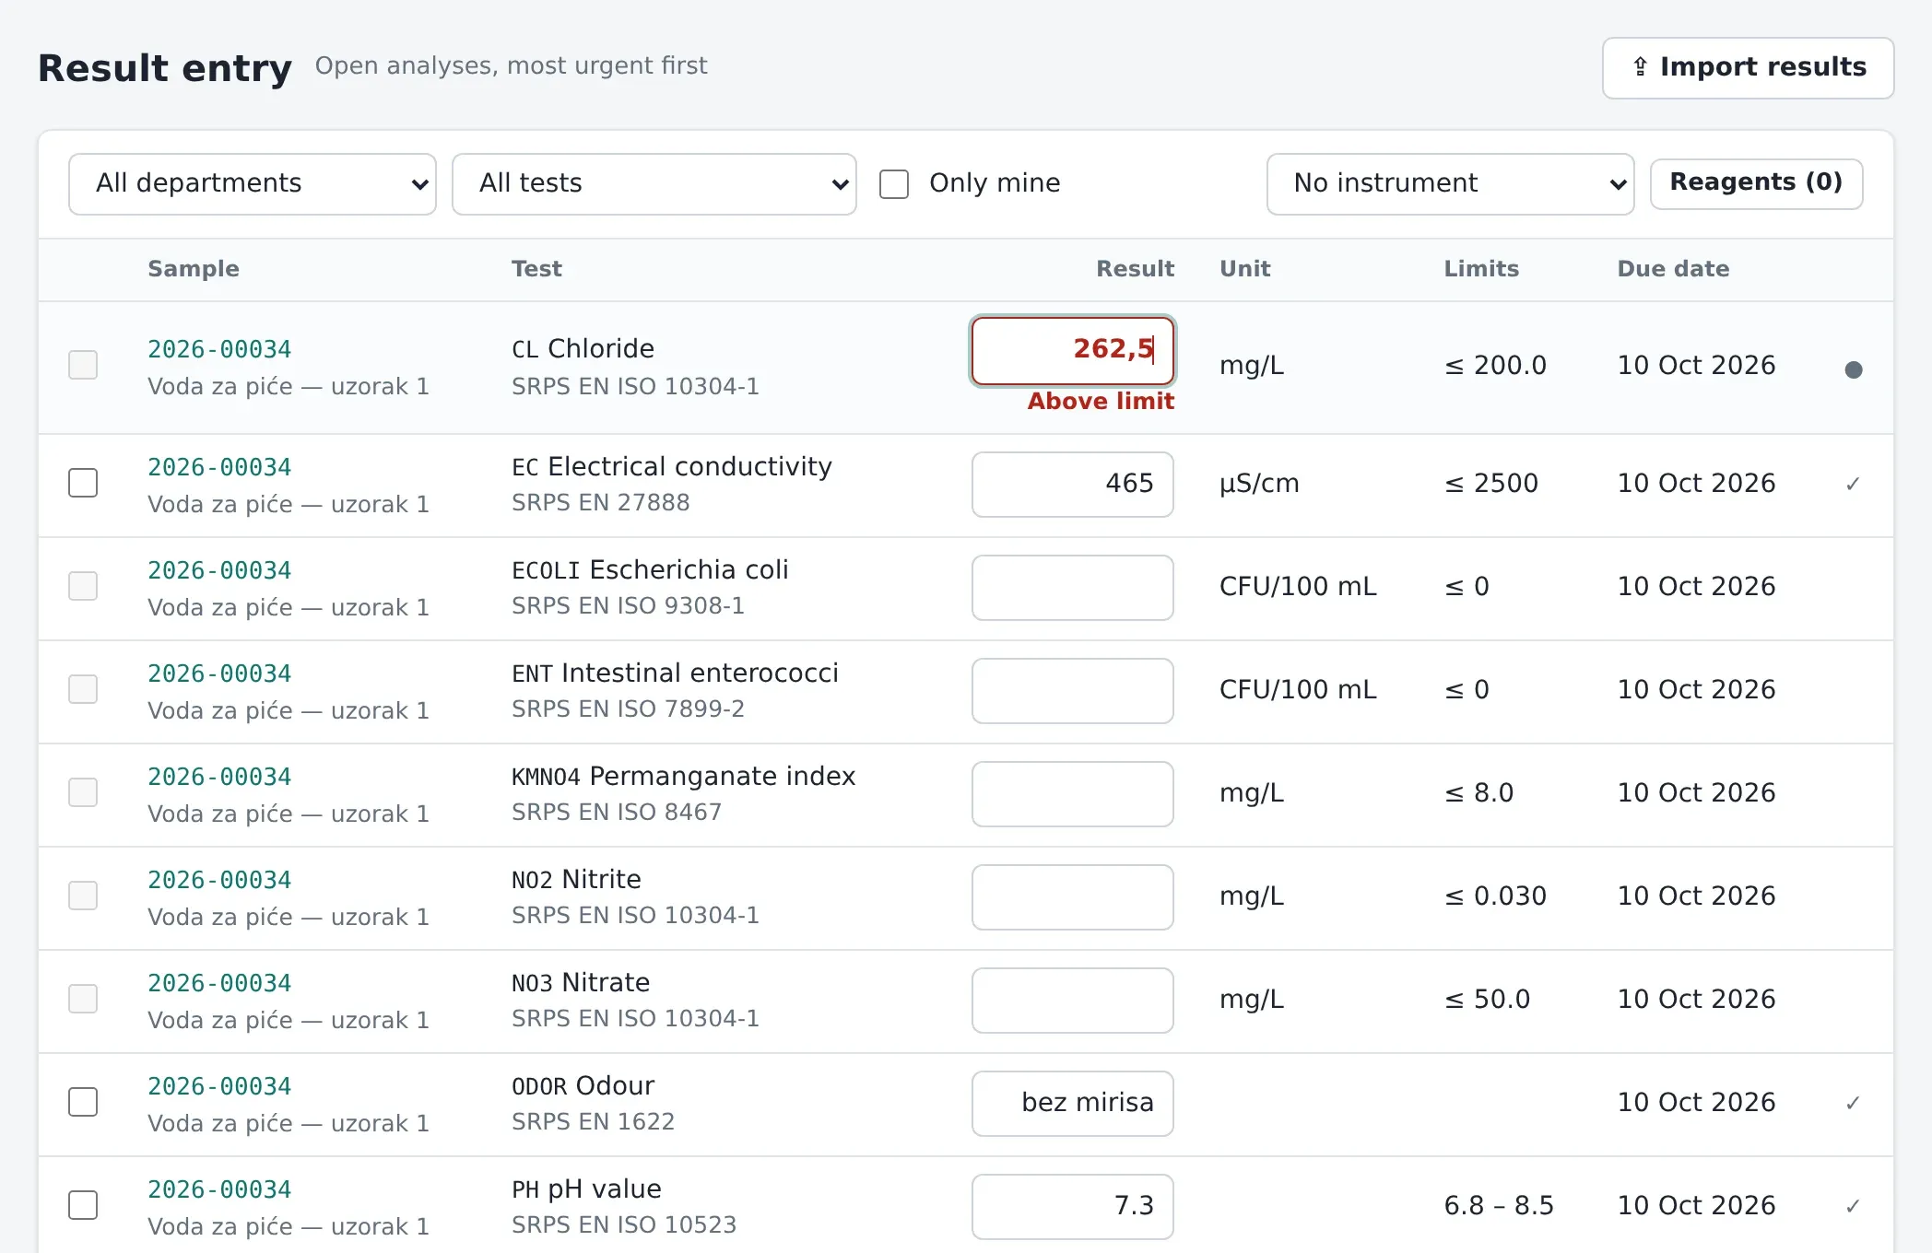Select the Odour row checkbox

pos(83,1102)
